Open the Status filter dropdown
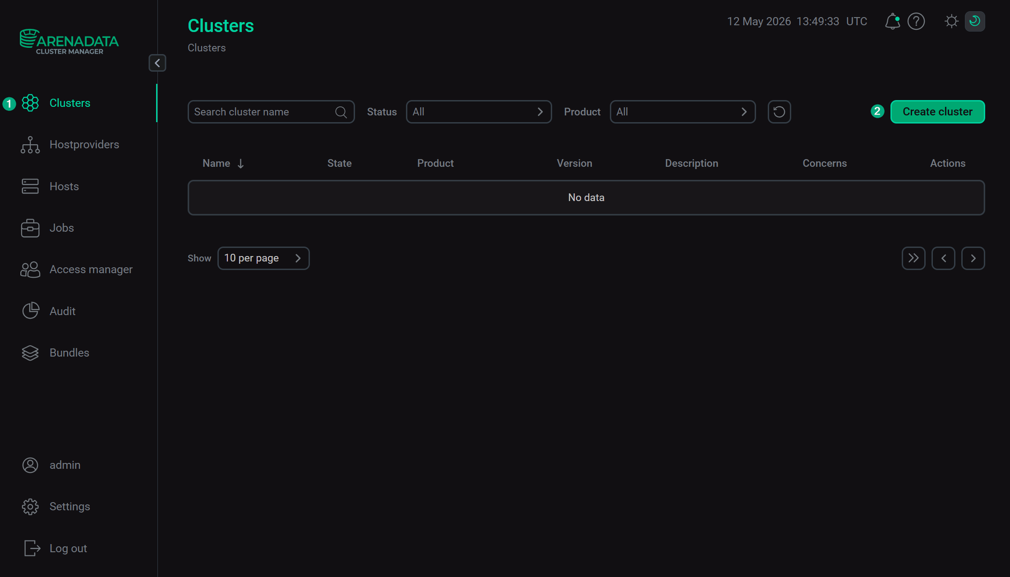1010x577 pixels. (479, 112)
